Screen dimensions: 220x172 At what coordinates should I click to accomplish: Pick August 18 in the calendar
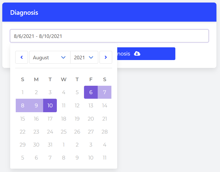(x=63, y=119)
